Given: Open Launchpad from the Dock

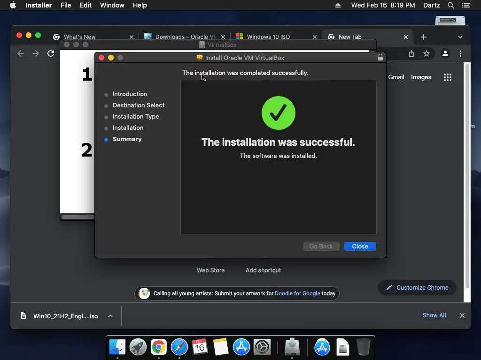Looking at the screenshot, I should pyautogui.click(x=138, y=347).
